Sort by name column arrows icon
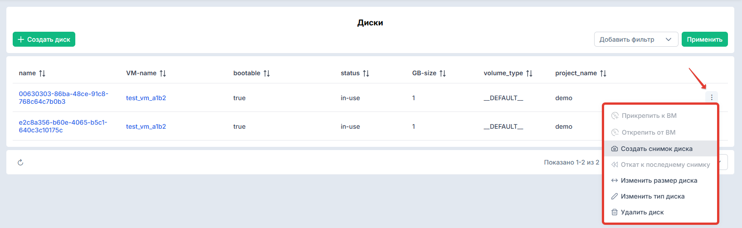This screenshot has height=228, width=742. point(42,73)
